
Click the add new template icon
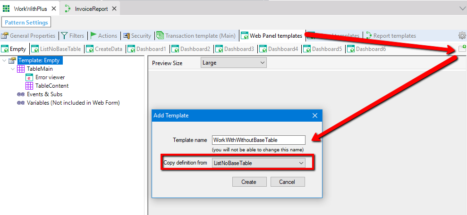[462, 49]
